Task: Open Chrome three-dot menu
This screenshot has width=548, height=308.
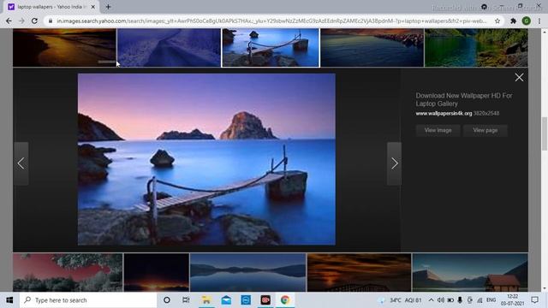Action: pyautogui.click(x=539, y=21)
